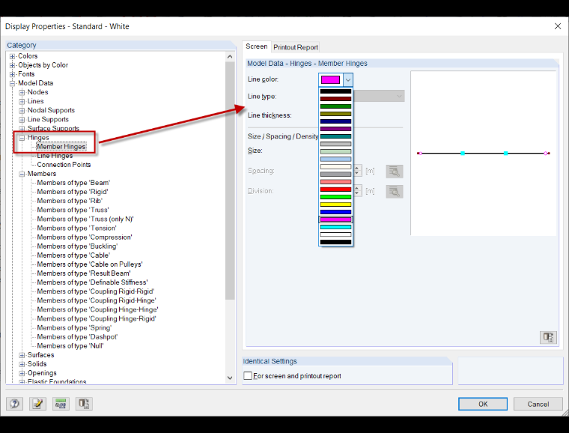Select Members of type 'Coupling Rigid-Hinge'
The image size is (569, 433).
[x=97, y=300]
